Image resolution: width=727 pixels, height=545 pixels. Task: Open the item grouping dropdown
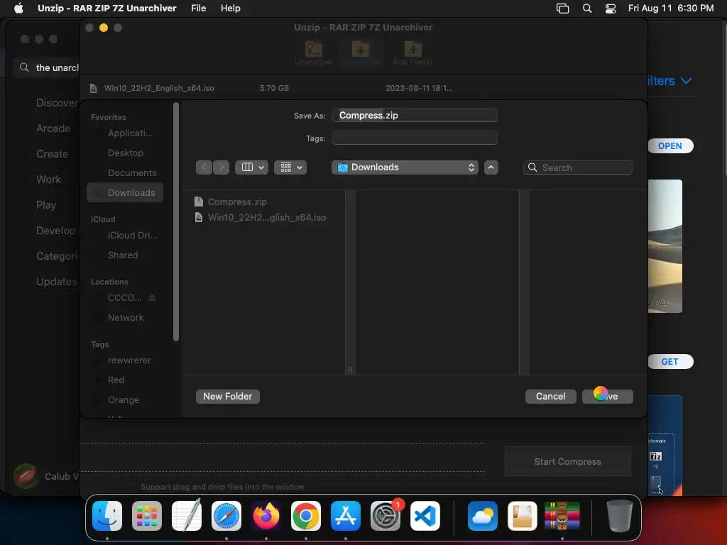coord(290,167)
